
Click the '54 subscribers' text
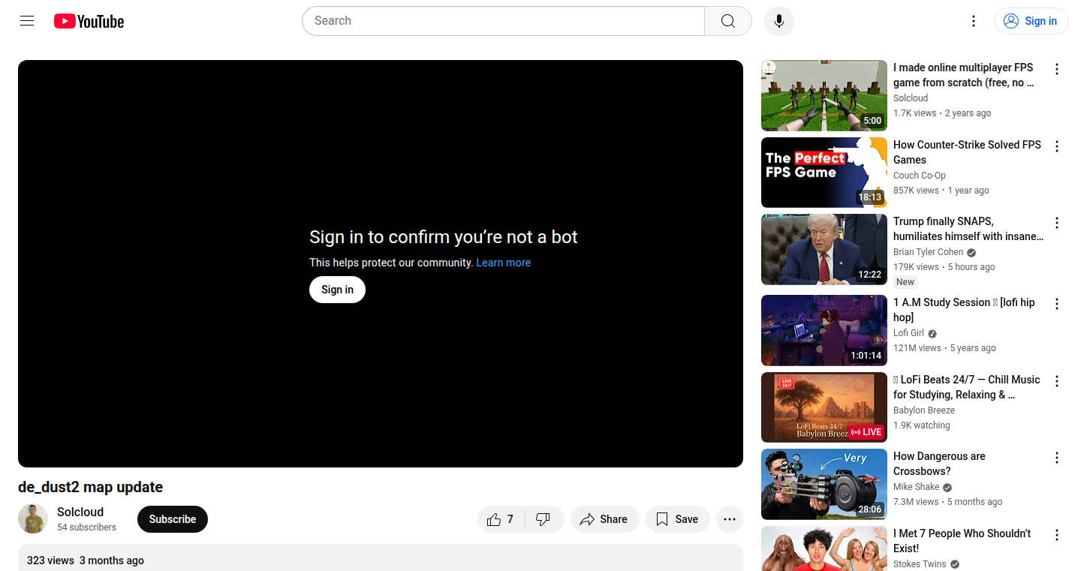tap(86, 527)
